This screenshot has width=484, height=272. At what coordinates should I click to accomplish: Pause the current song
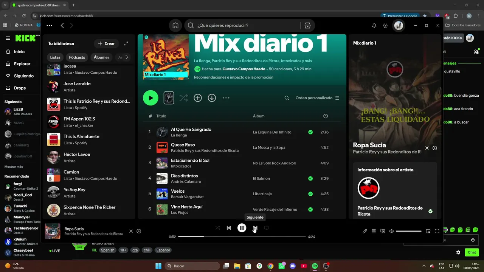pyautogui.click(x=242, y=228)
